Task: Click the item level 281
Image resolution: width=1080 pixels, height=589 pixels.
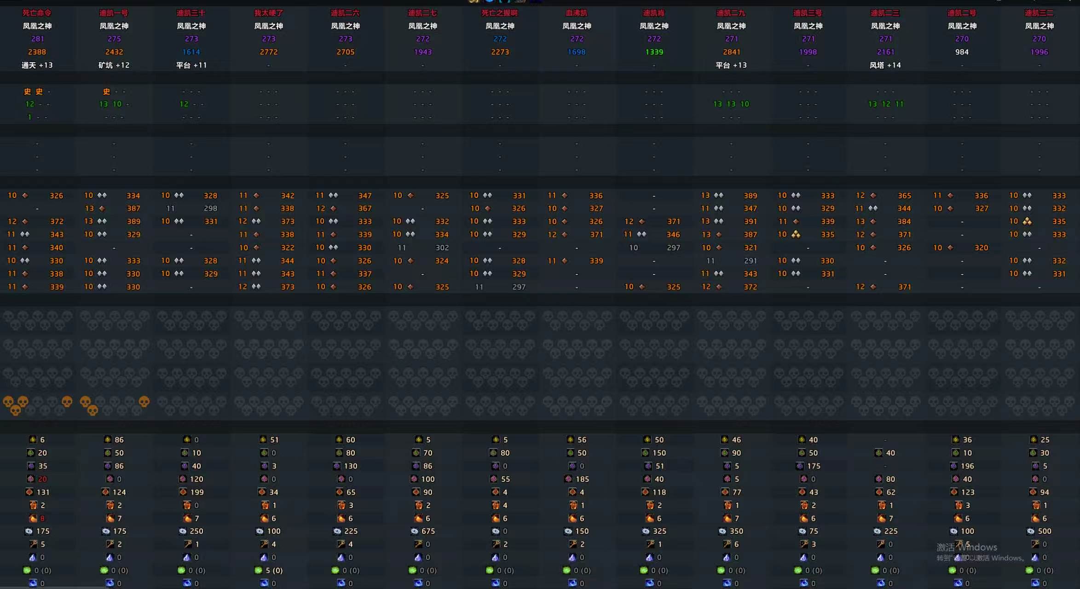Action: click(x=37, y=39)
